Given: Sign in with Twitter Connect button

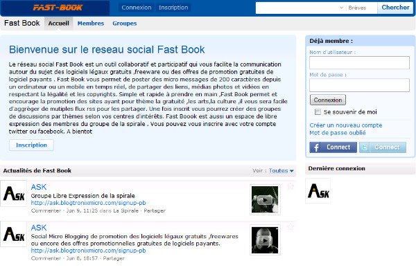Looking at the screenshot, I should [x=383, y=147].
